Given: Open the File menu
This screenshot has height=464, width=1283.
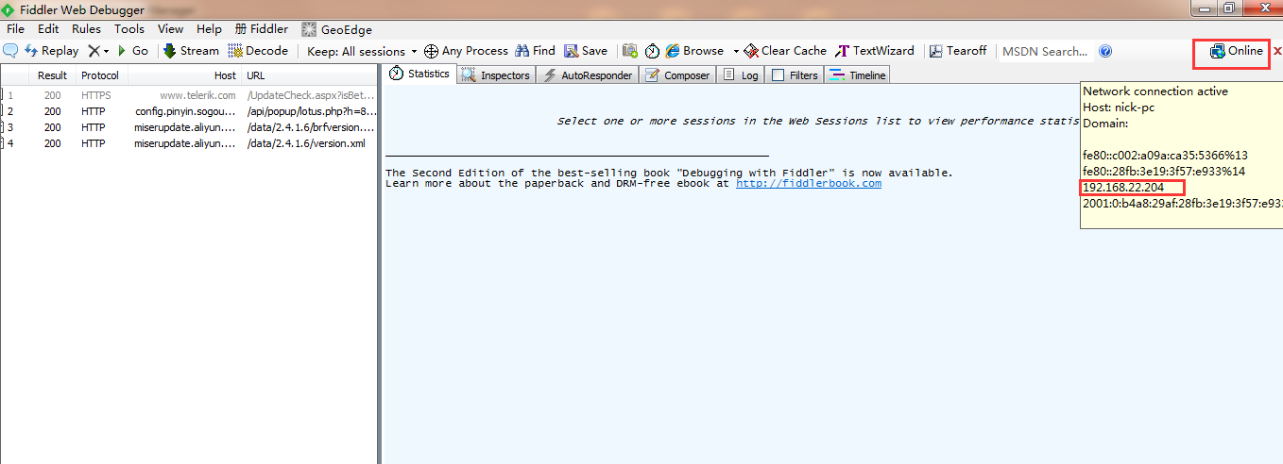Looking at the screenshot, I should tap(16, 29).
